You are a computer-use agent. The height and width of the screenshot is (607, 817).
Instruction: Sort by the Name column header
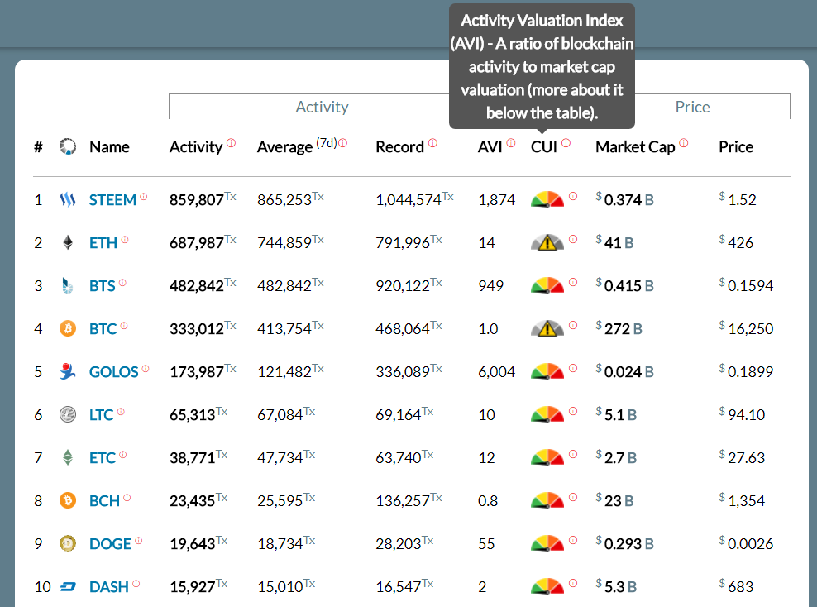click(x=109, y=147)
